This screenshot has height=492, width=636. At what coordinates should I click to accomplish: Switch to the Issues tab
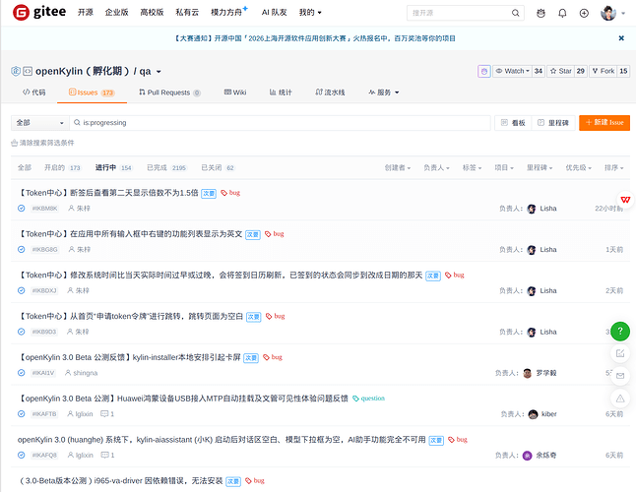(92, 92)
